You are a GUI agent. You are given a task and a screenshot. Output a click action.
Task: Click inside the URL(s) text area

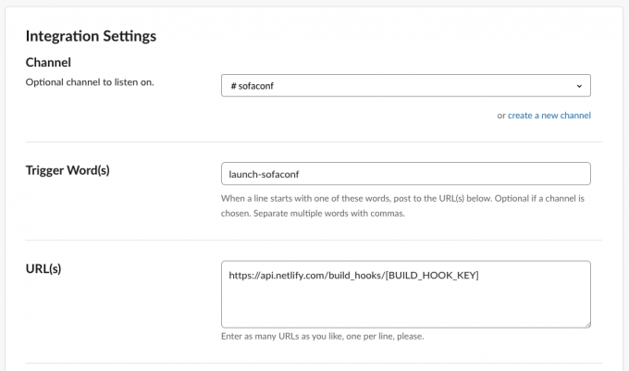[x=405, y=294]
